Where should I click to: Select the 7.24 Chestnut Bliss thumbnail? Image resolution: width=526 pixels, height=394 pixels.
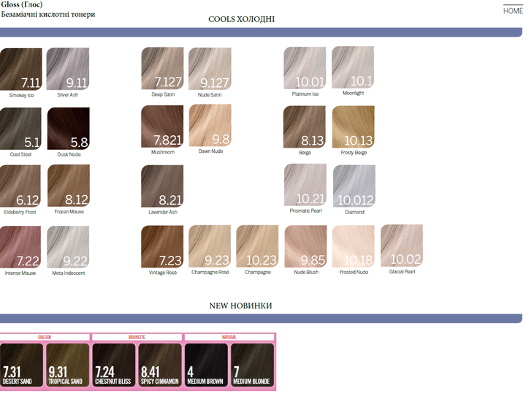114,365
